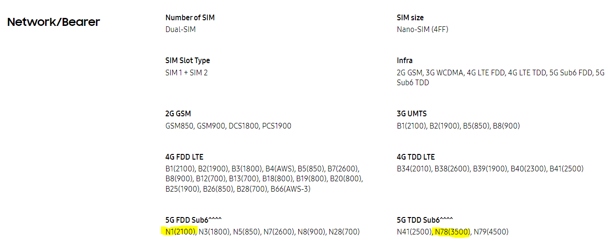Click the SIM Slot Type label
Screen dimensions: 613x250
[188, 61]
